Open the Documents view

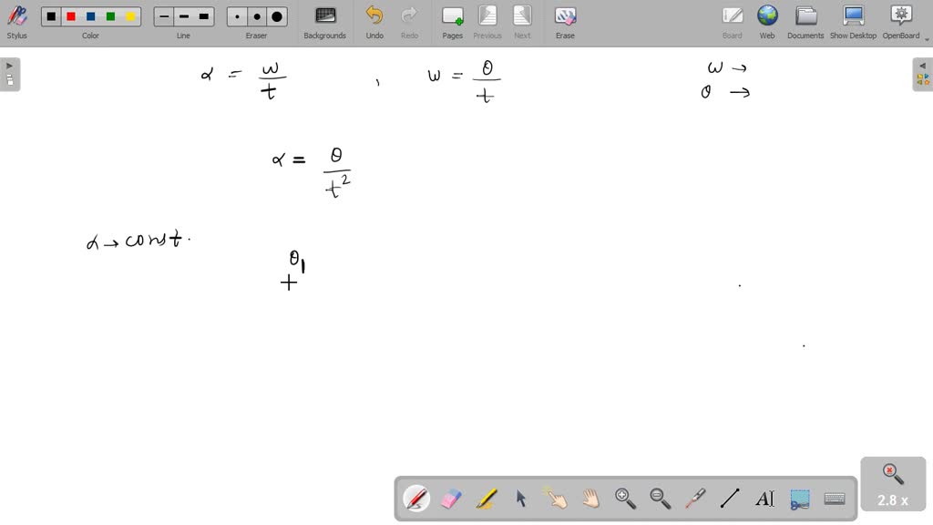[805, 22]
